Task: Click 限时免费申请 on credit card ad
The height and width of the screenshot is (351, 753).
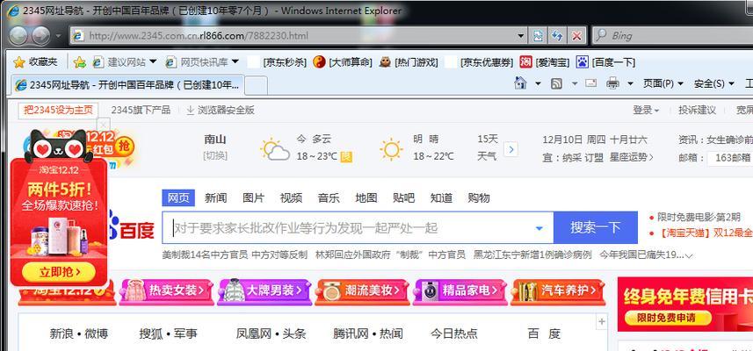Action: pyautogui.click(x=668, y=318)
